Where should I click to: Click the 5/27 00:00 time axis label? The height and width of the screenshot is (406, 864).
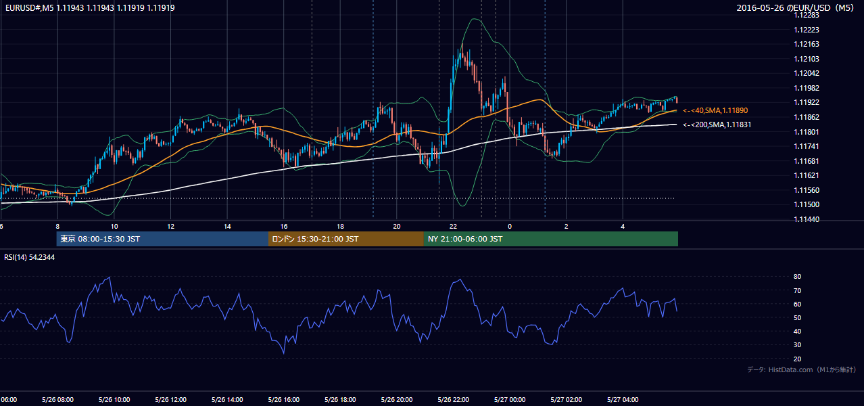(x=510, y=399)
